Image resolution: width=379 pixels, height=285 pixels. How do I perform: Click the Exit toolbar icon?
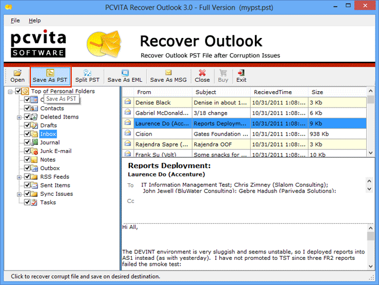pos(241,72)
